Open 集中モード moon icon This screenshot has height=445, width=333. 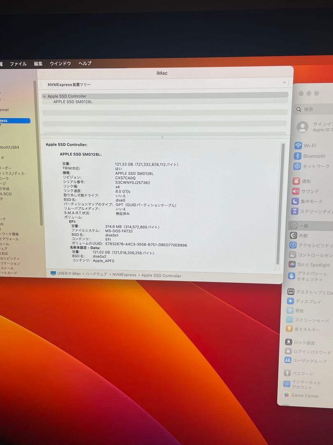click(295, 201)
